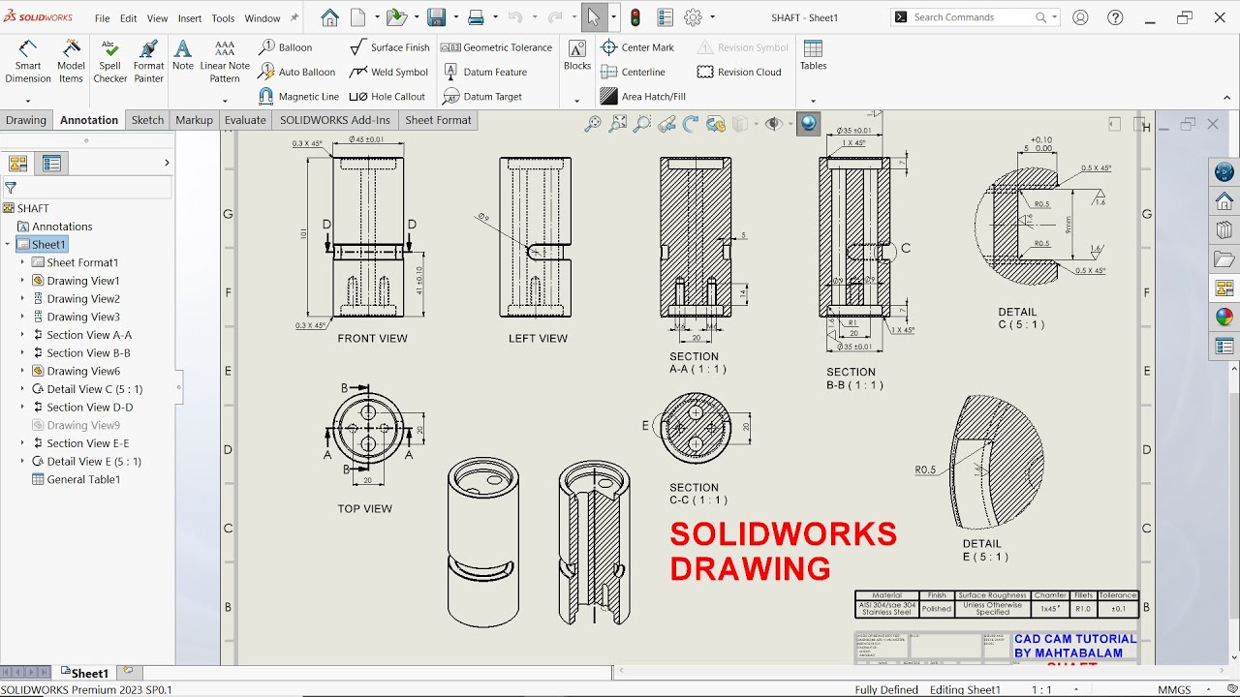Viewport: 1240px width, 697px height.
Task: Insert a Revision Cloud
Action: coord(739,72)
